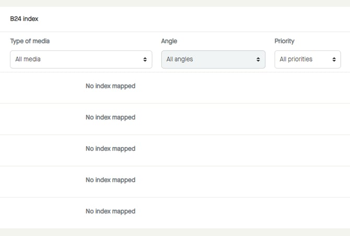Select the third No index mapped row
Viewport: 350px width, 236px height.
pyautogui.click(x=110, y=149)
